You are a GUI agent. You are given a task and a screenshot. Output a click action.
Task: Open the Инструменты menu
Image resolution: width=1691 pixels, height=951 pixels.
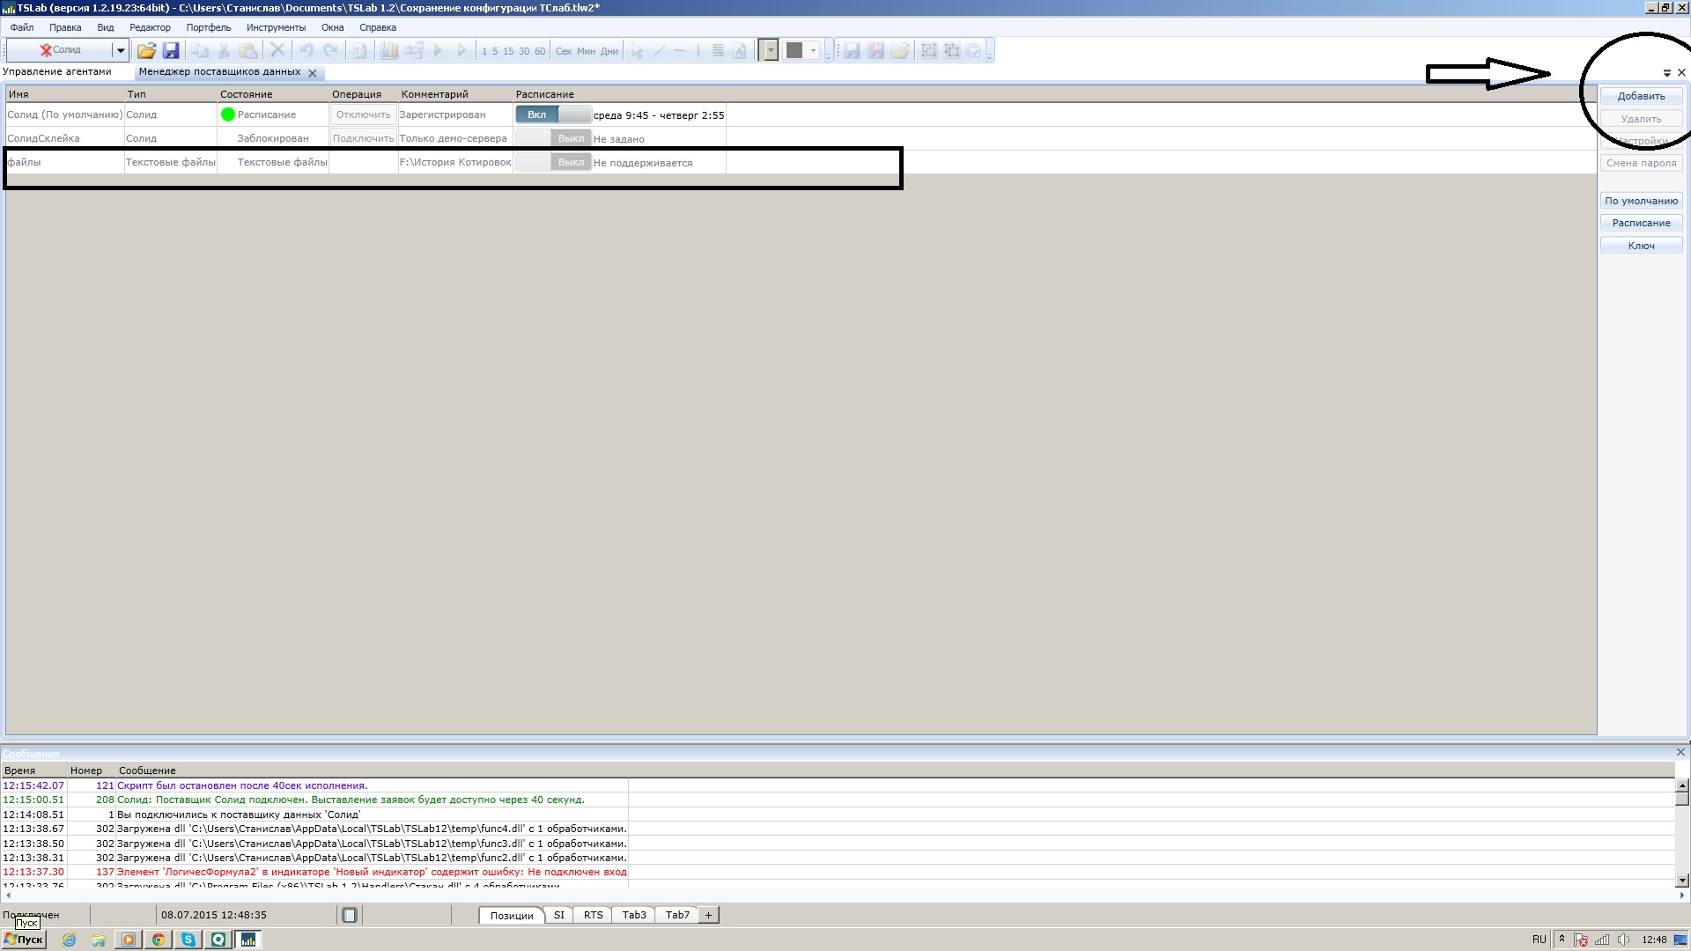click(276, 27)
